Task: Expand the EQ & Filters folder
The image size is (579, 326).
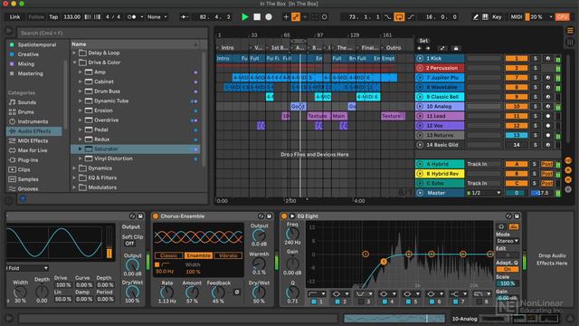Action: pyautogui.click(x=74, y=177)
